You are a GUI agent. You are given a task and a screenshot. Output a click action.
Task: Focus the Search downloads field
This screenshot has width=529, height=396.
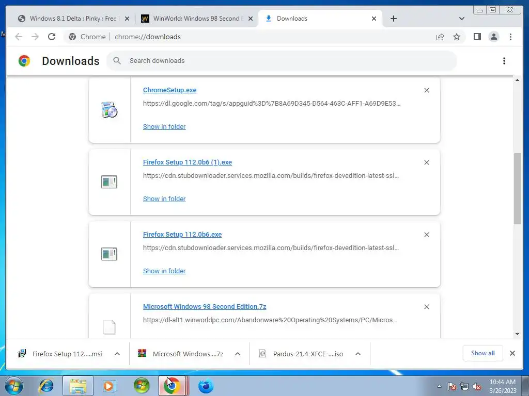tap(282, 61)
